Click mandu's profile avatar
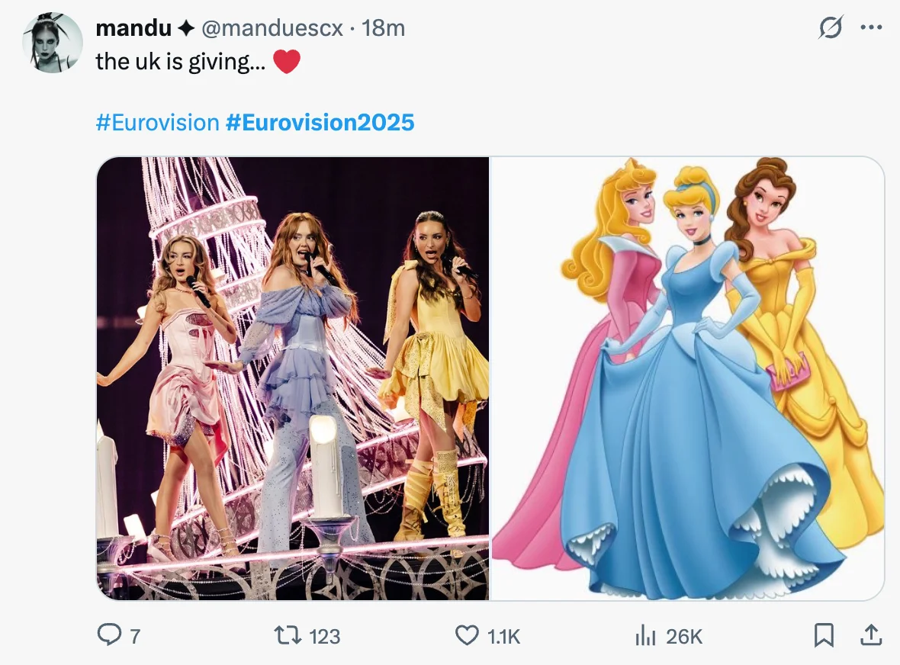This screenshot has height=665, width=900. (53, 43)
